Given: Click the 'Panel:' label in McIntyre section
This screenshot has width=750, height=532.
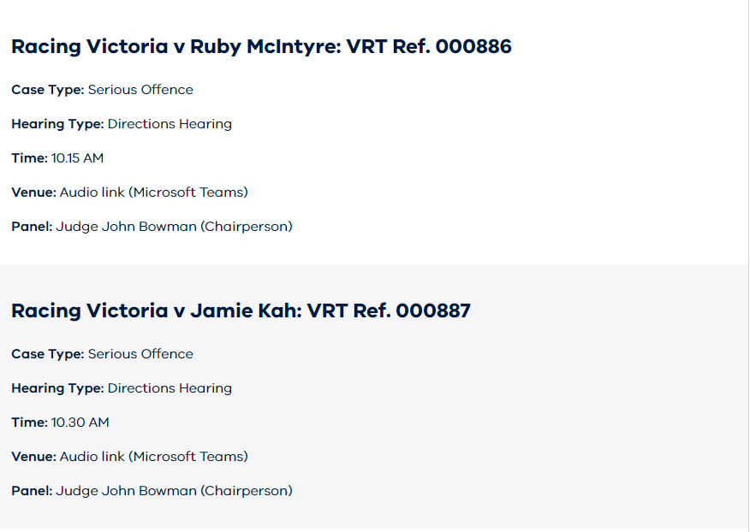Looking at the screenshot, I should (x=32, y=227).
